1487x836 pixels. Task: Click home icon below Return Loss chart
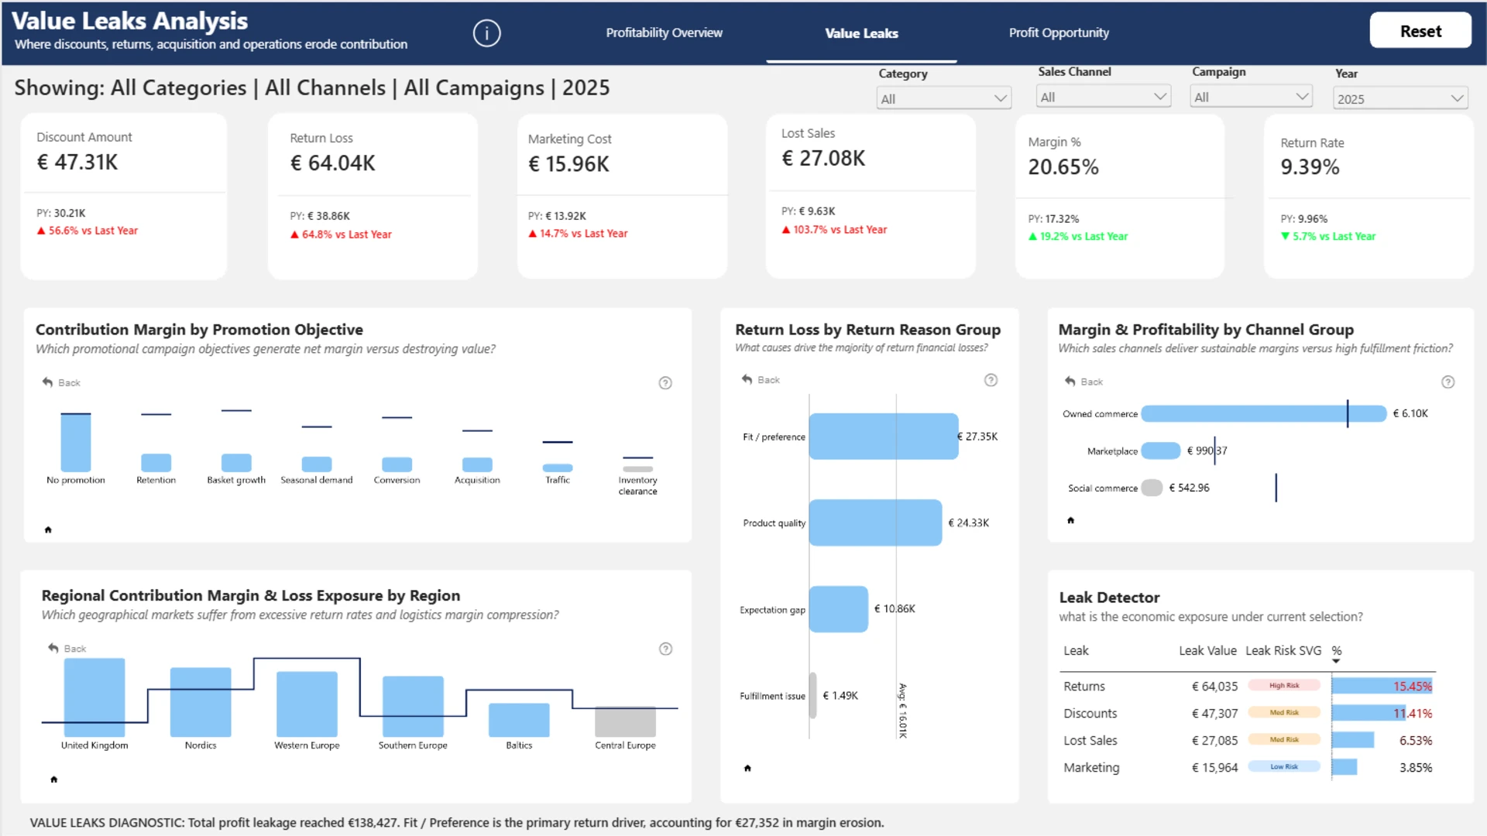tap(747, 768)
